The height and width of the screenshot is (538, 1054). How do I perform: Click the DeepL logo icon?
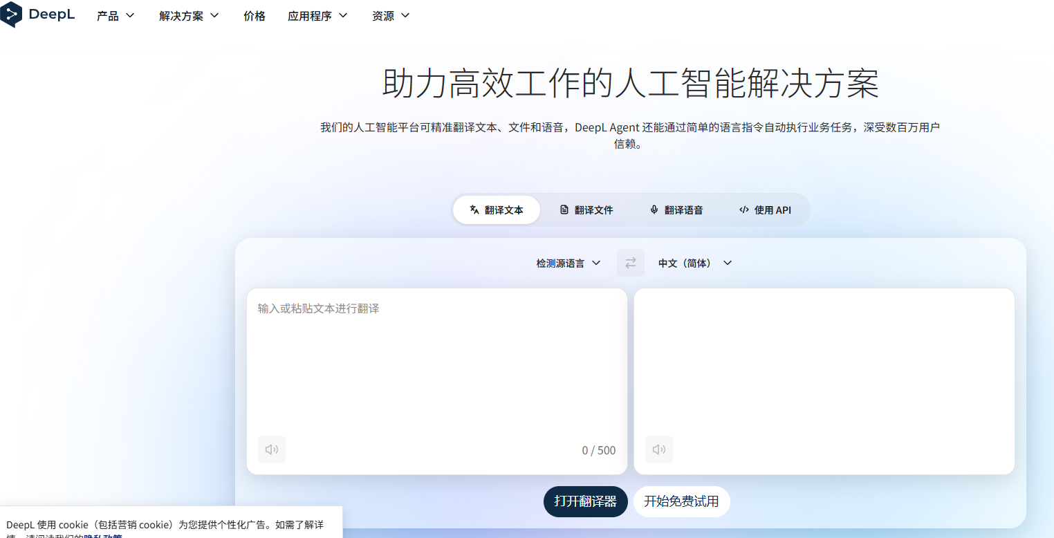[x=11, y=15]
